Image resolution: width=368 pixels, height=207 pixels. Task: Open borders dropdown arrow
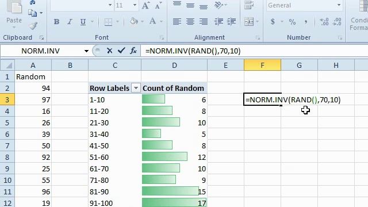(117, 22)
